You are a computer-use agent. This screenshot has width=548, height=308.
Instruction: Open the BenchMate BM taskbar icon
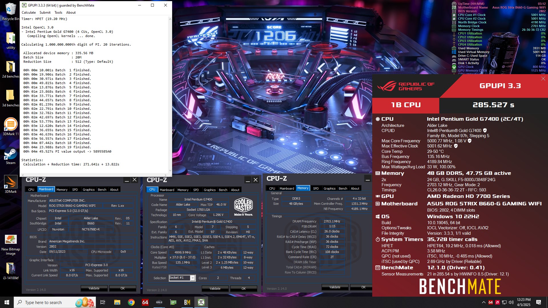tap(187, 302)
